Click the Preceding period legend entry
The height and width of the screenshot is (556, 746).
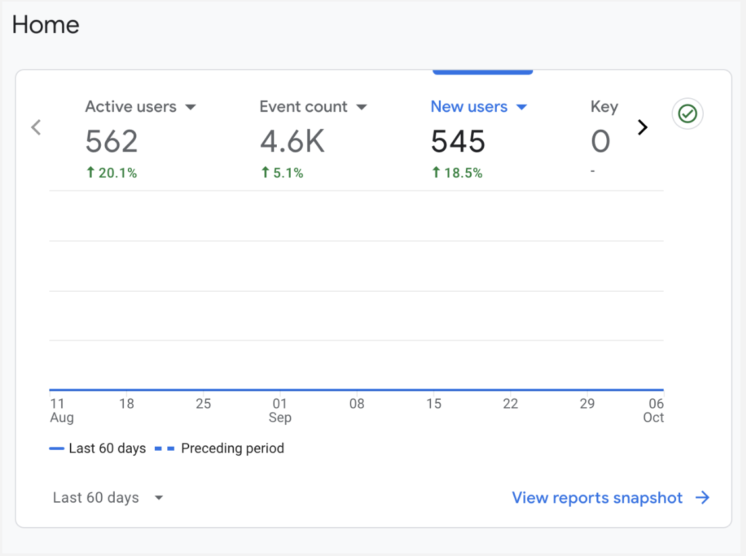coord(219,449)
